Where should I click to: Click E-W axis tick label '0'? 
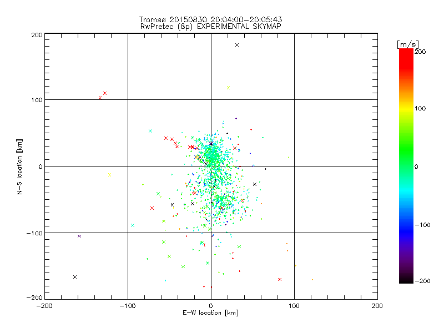click(211, 306)
